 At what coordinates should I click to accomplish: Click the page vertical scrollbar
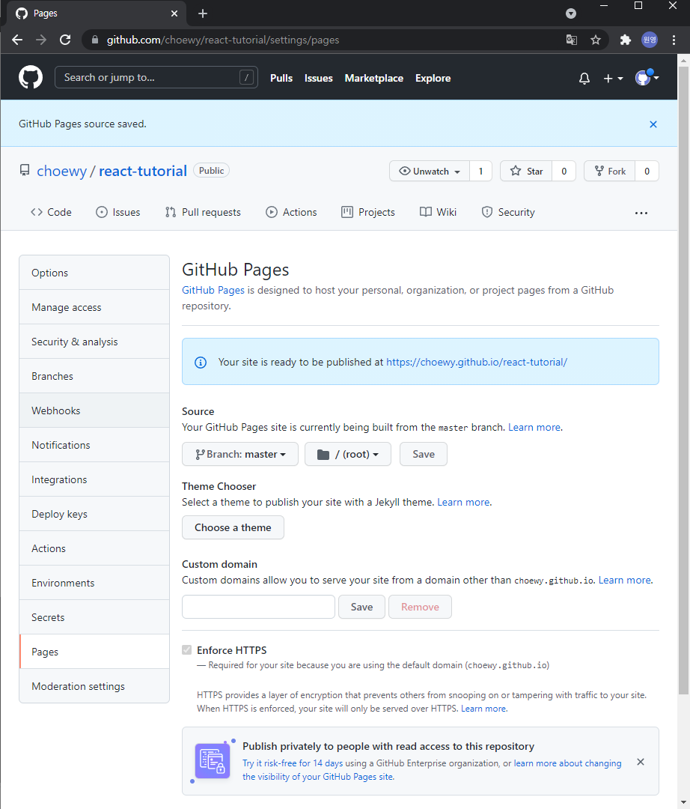[683, 381]
